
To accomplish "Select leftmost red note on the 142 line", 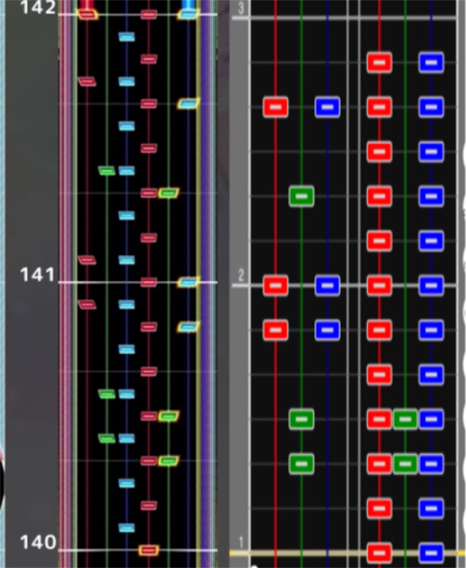I will (x=87, y=14).
